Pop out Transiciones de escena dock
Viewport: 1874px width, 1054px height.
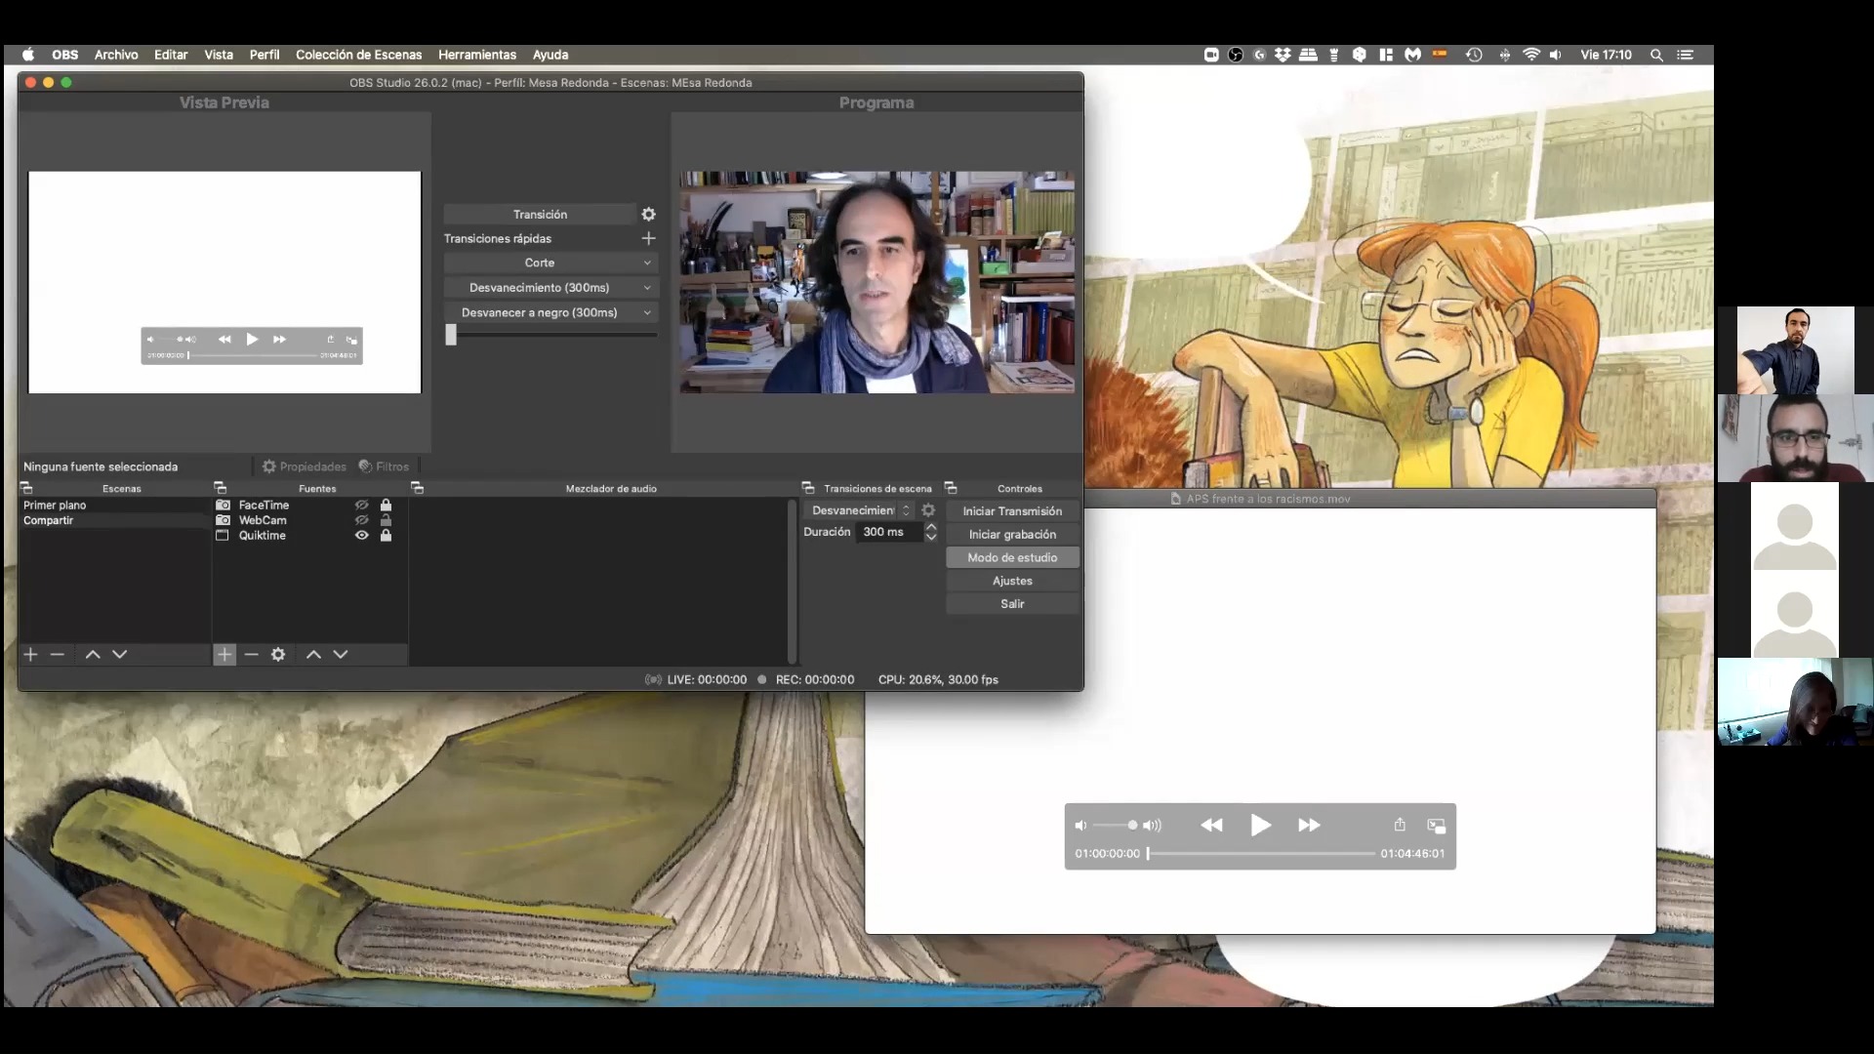(x=808, y=488)
